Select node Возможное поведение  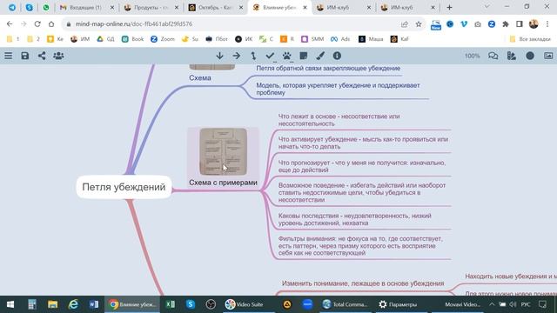[x=362, y=192]
